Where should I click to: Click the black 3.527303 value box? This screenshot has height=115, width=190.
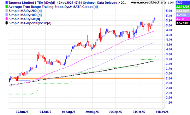pos(183,23)
